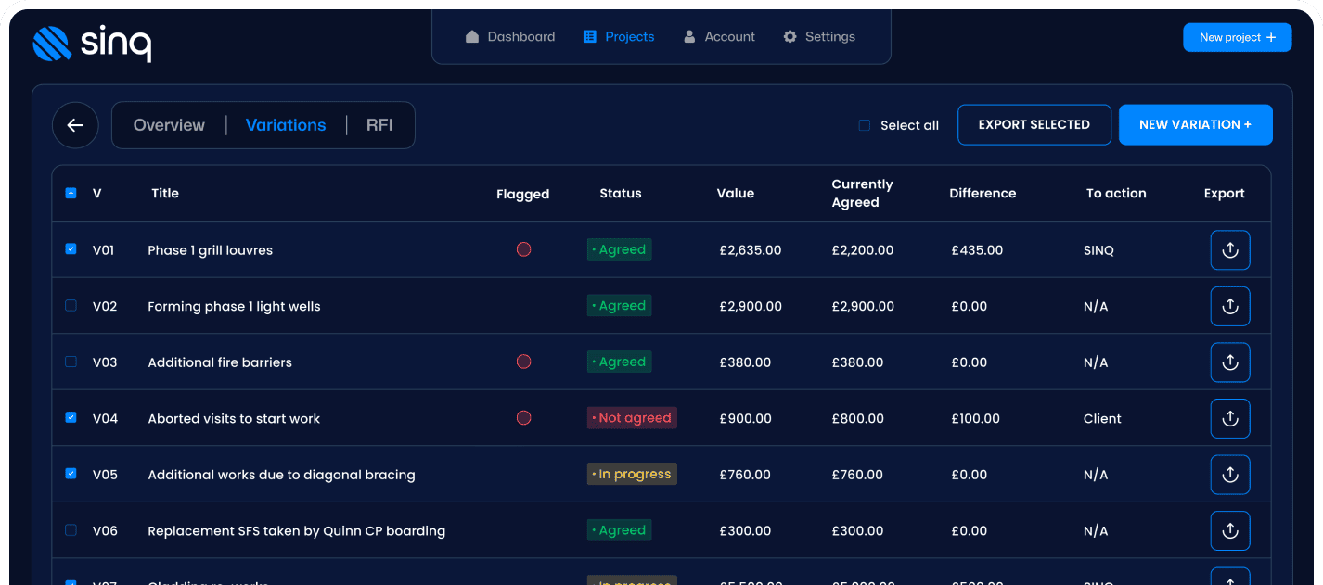
Task: Click the Currently Agreed column header
Action: (x=862, y=194)
